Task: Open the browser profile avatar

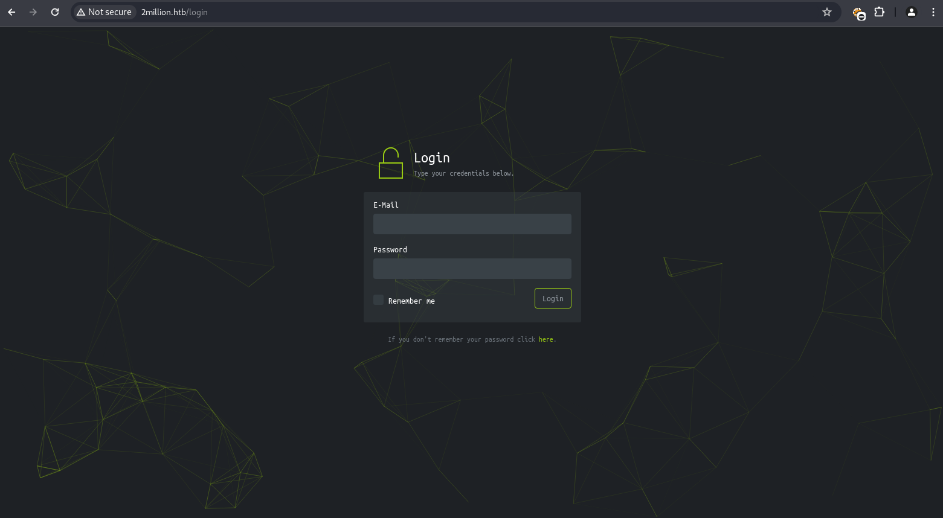Action: pyautogui.click(x=912, y=12)
